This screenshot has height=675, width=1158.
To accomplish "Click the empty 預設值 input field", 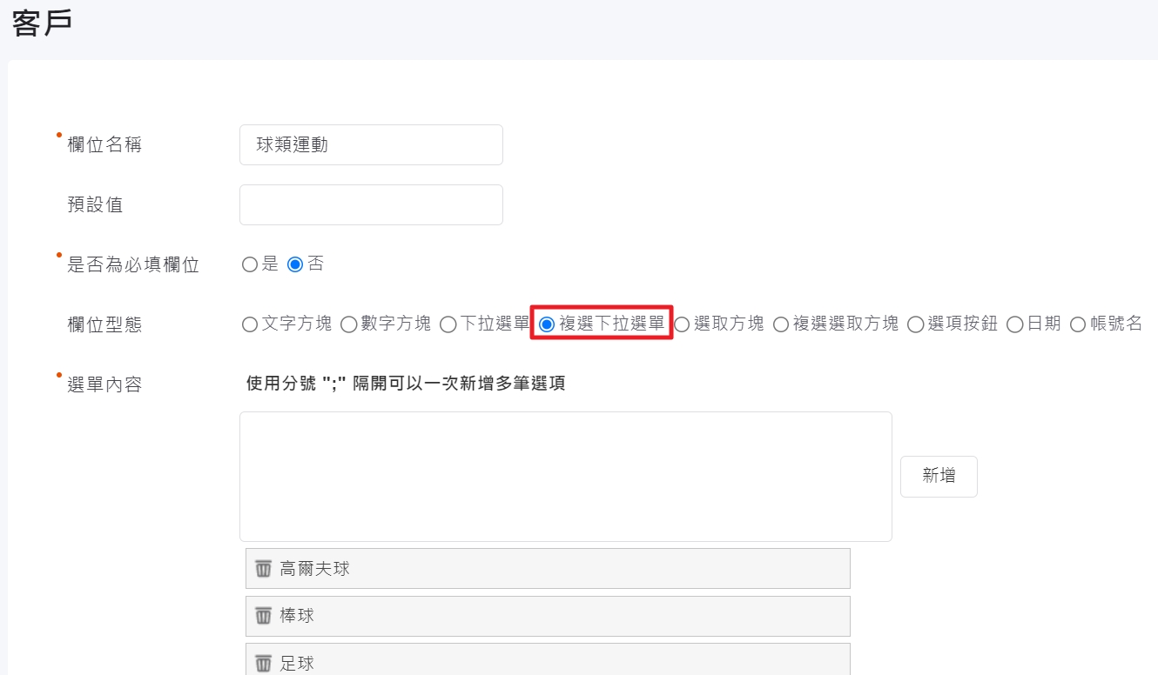I will tap(371, 205).
